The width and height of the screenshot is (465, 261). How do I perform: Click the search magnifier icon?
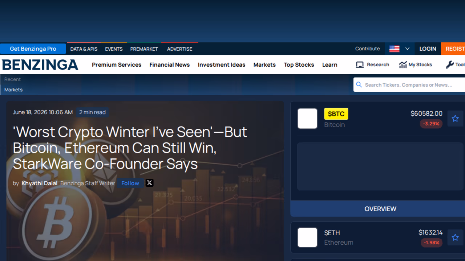coord(359,84)
